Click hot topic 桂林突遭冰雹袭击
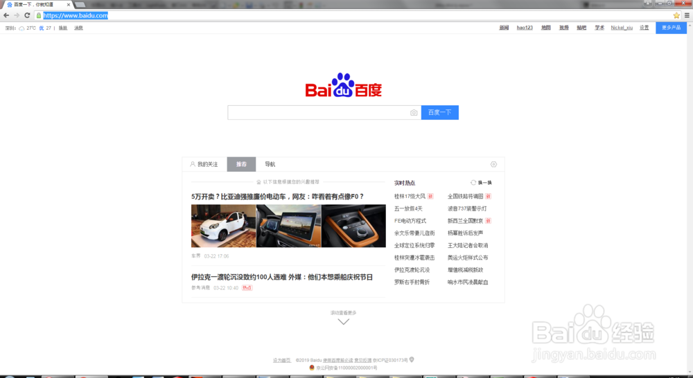Screen dimensions: 693x378 point(414,258)
